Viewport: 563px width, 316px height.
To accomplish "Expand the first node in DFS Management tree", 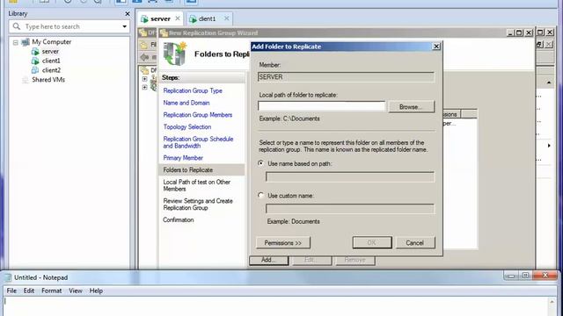I will tap(144, 79).
